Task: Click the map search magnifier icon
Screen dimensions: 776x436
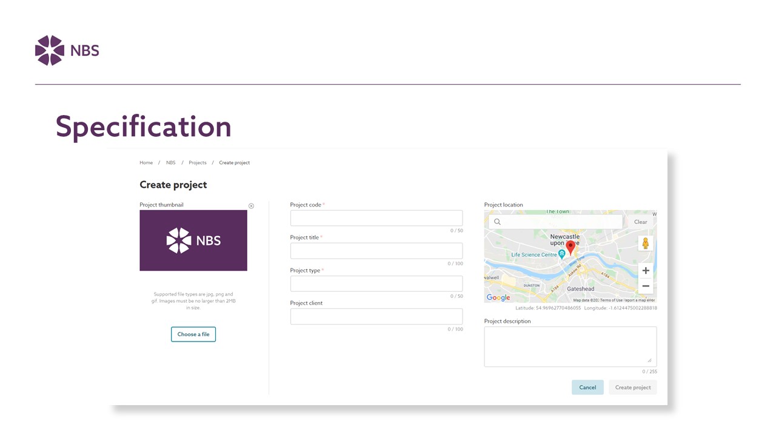Action: tap(497, 222)
